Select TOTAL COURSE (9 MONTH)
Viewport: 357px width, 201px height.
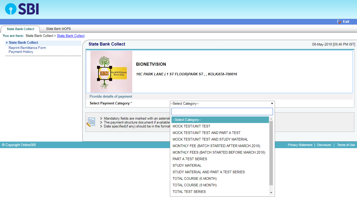coord(220,185)
